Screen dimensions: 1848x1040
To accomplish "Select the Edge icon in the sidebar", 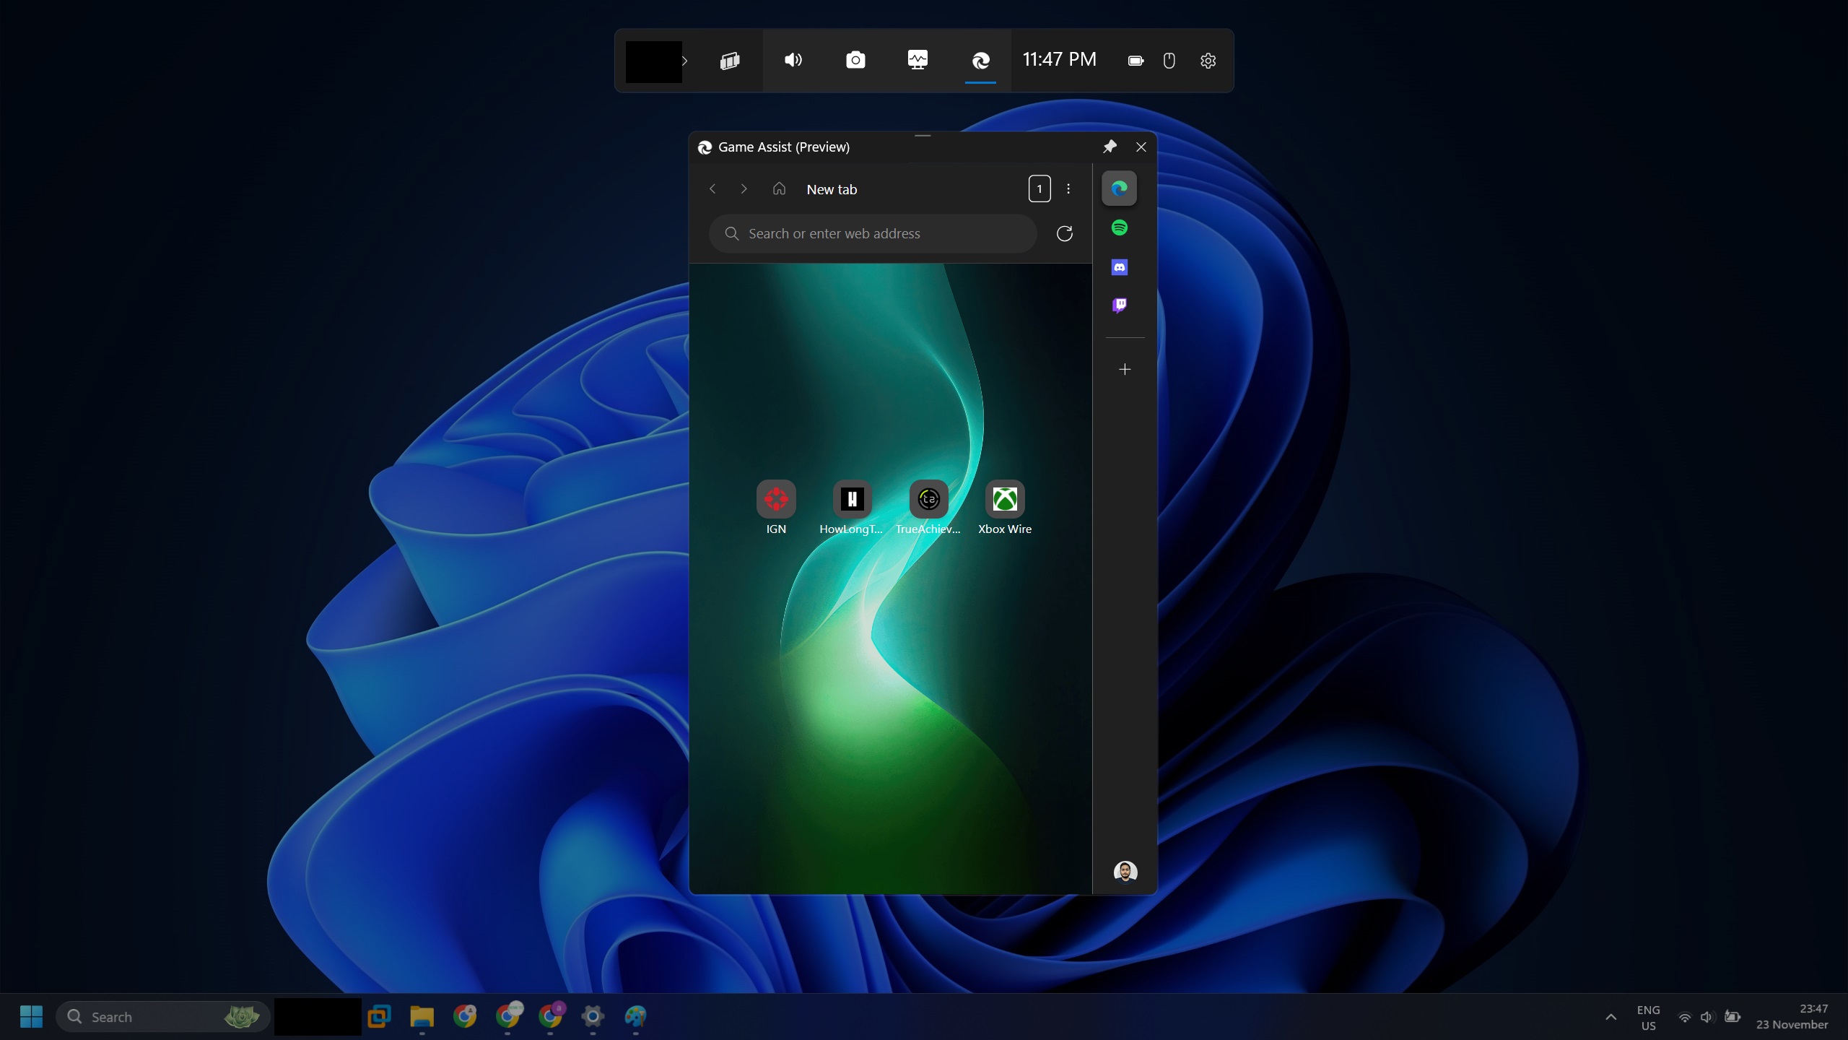I will [1119, 188].
